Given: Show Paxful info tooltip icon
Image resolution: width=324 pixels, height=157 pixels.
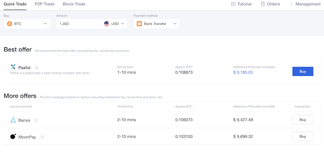Looking at the screenshot, I should (x=36, y=67).
